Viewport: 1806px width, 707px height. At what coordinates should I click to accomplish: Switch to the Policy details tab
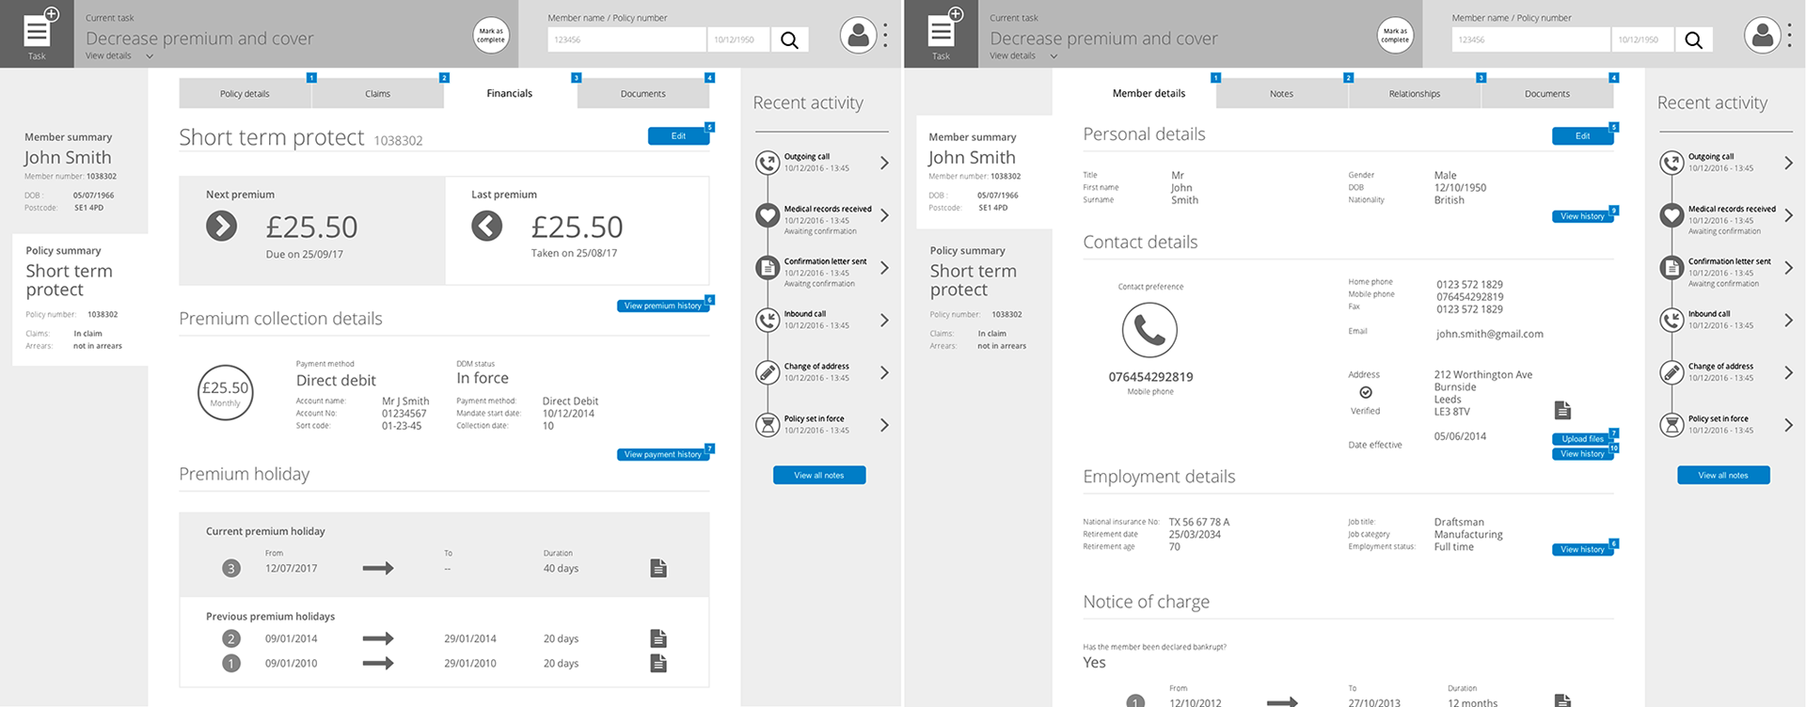(x=245, y=93)
